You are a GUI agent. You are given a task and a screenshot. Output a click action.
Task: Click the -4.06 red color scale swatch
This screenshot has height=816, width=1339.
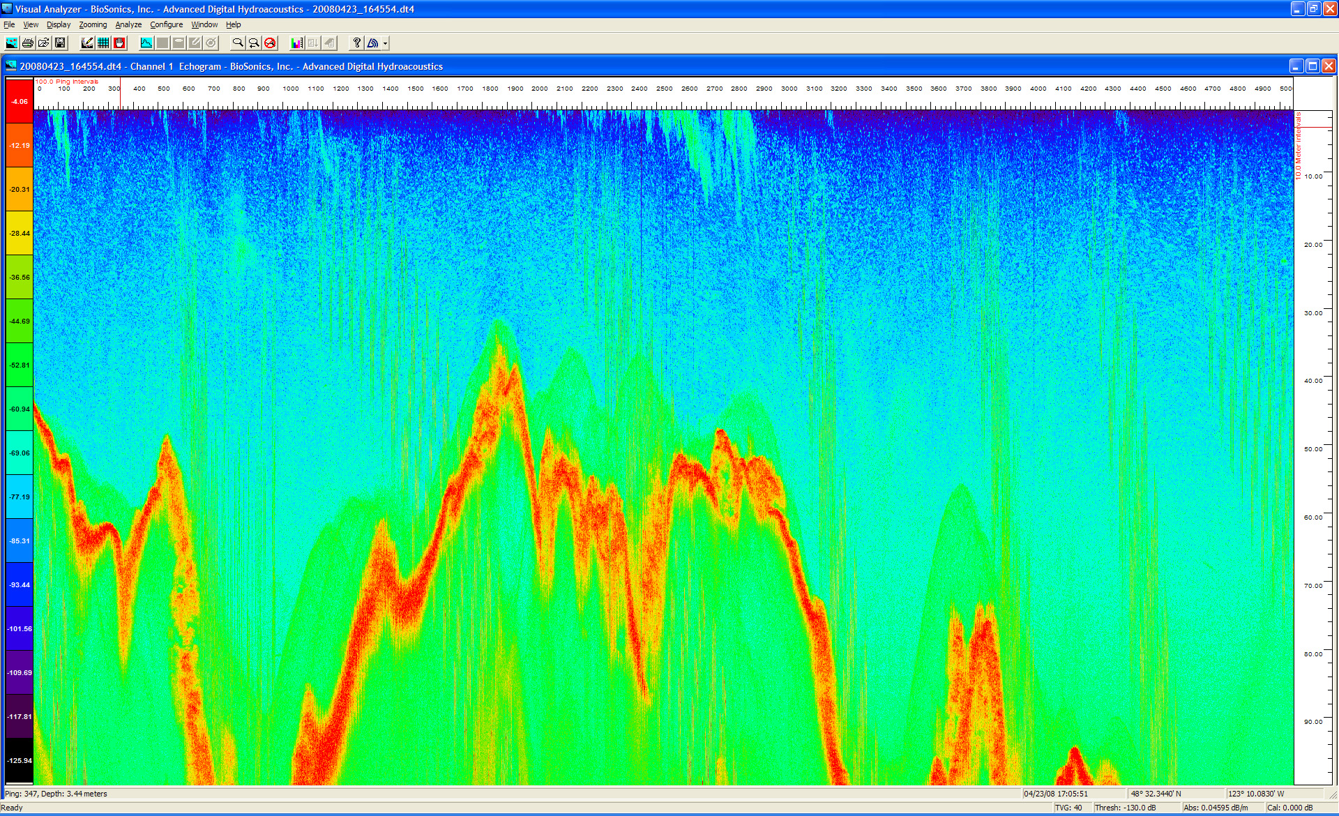pos(20,101)
